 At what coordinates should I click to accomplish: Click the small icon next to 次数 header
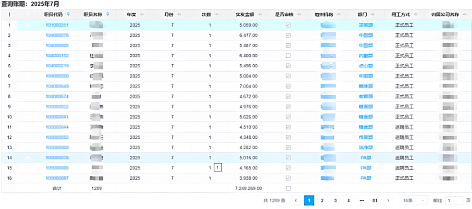click(217, 14)
